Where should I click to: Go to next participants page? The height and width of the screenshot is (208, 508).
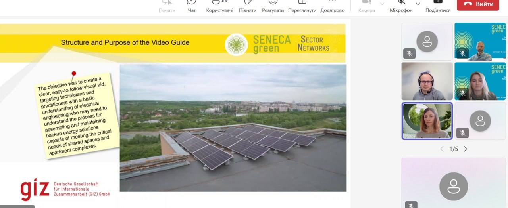466,149
